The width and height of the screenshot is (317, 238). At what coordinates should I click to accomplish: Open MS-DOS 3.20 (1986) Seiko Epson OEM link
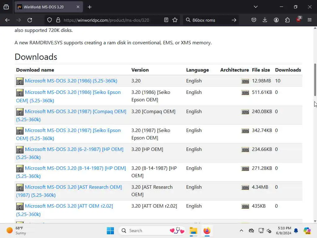coord(68,96)
